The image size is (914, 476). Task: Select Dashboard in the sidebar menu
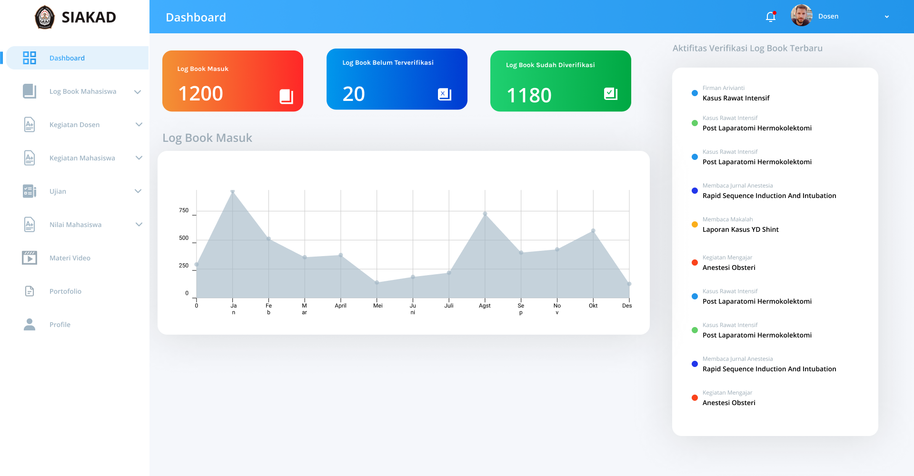pyautogui.click(x=67, y=58)
